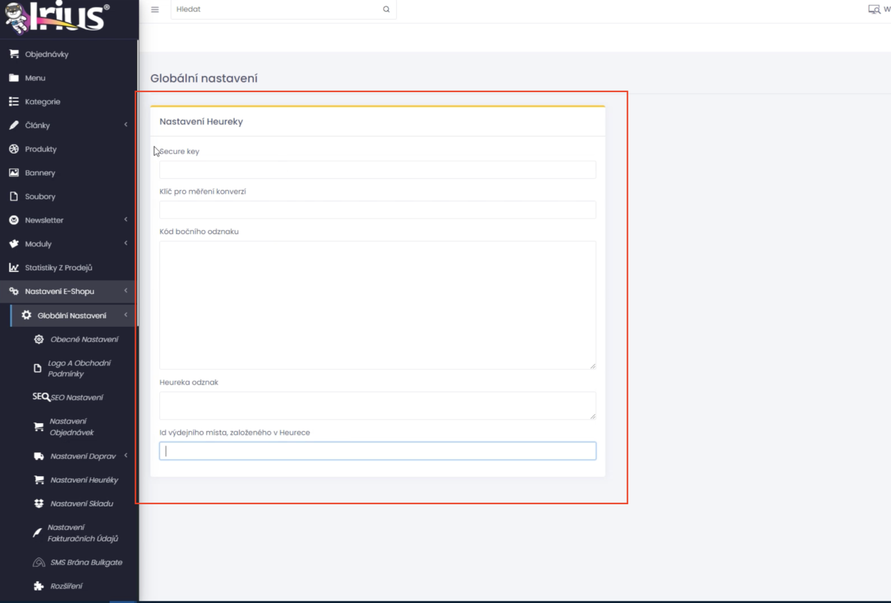Click the Logo A Obchodní Podmínky file icon
This screenshot has height=603, width=891.
coord(37,368)
